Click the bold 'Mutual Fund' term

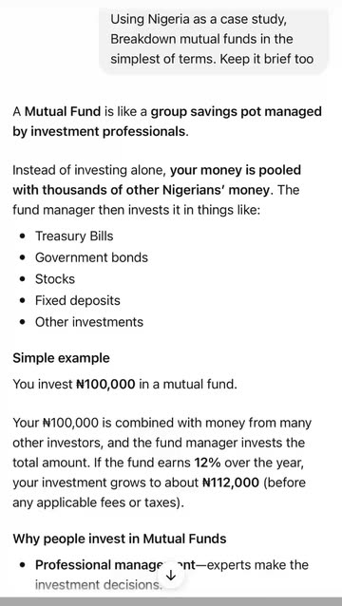coord(64,112)
